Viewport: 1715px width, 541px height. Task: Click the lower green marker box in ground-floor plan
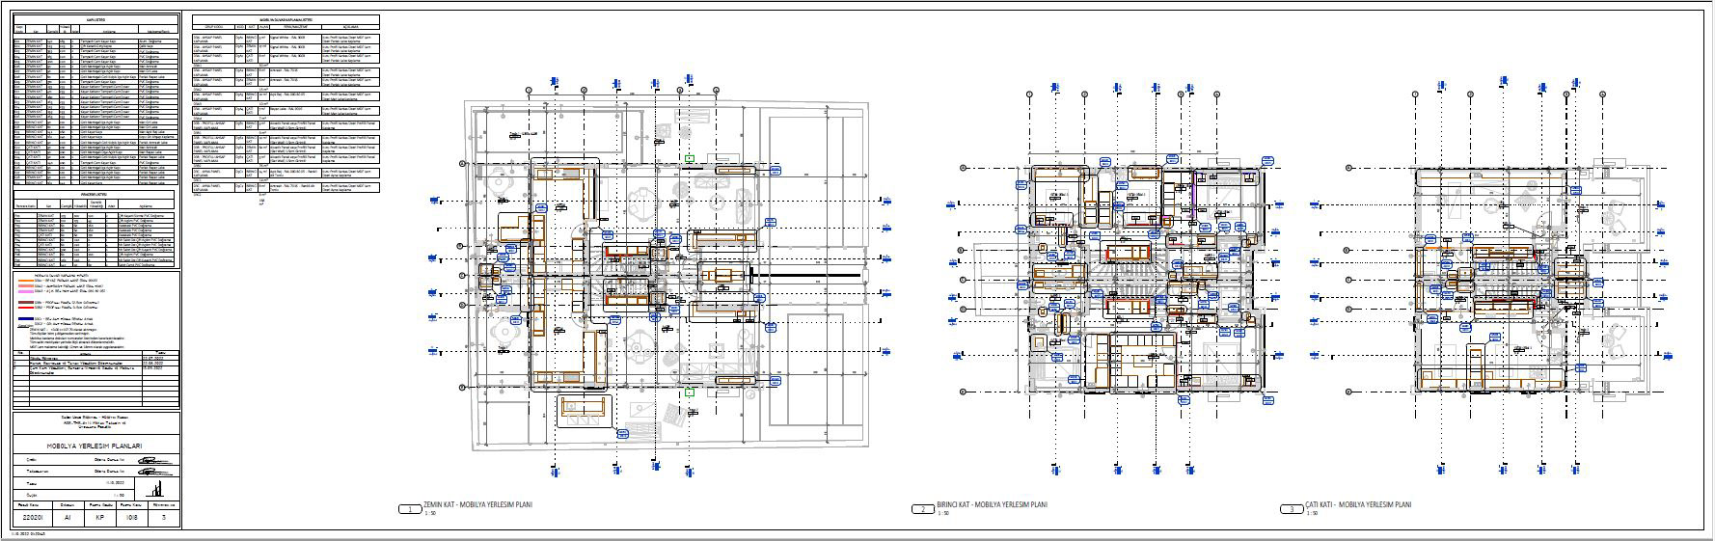689,392
